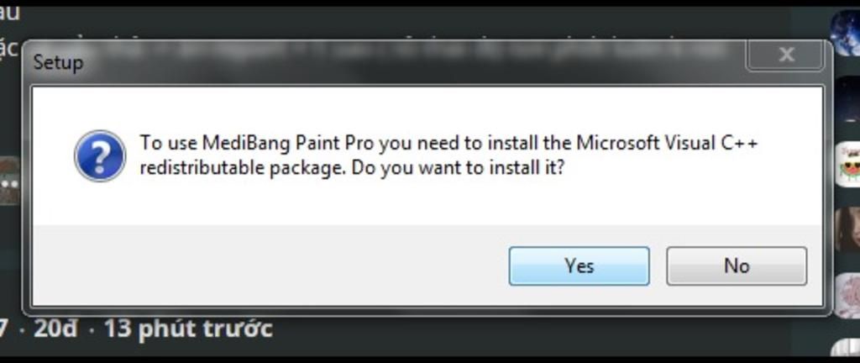Click the Setup title text

[x=58, y=62]
